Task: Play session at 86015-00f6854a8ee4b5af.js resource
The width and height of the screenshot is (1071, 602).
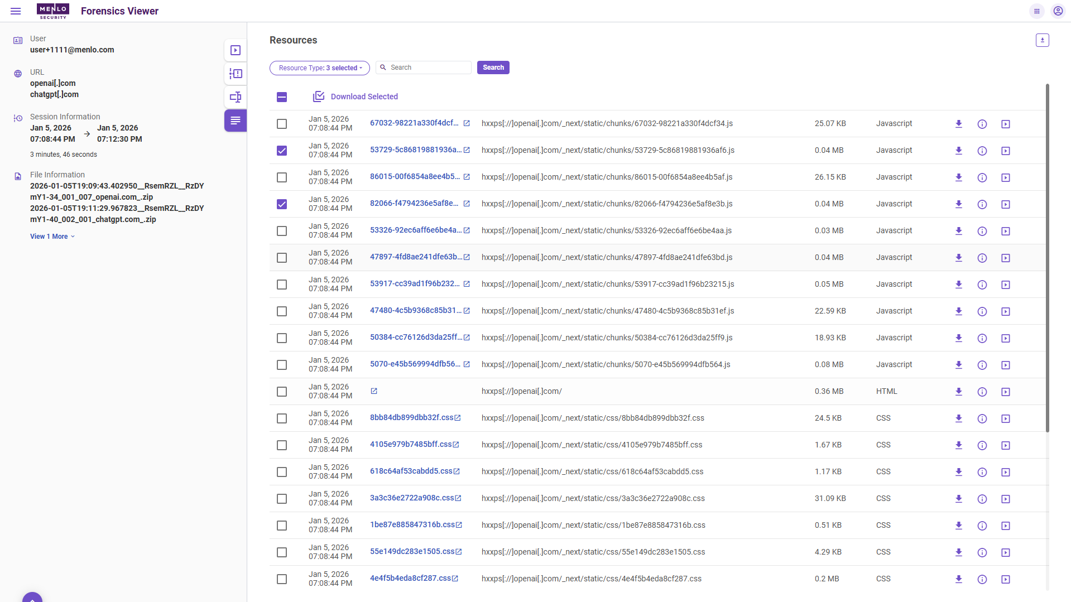Action: 1006,177
